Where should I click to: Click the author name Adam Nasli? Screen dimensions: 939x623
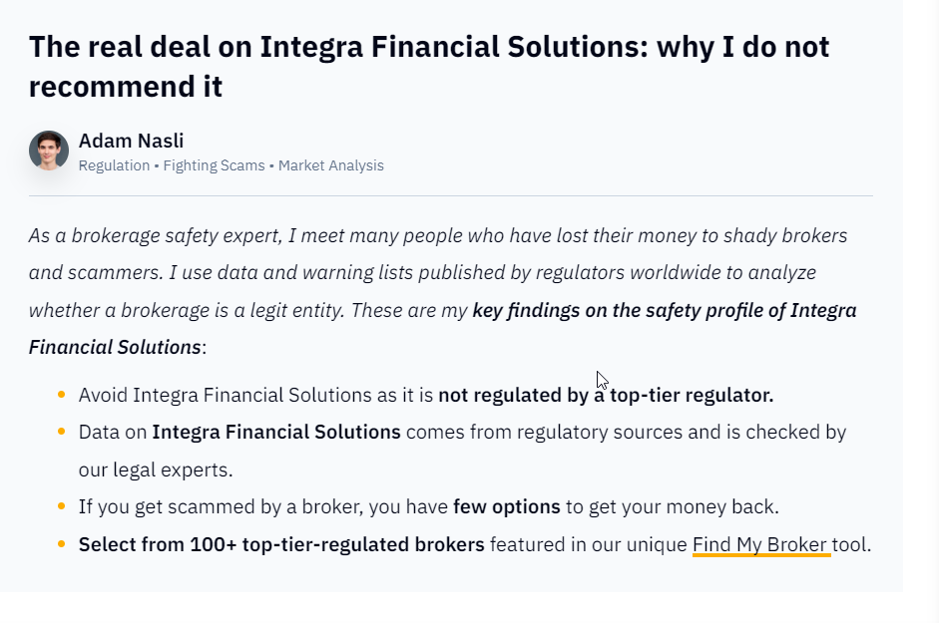tap(131, 141)
